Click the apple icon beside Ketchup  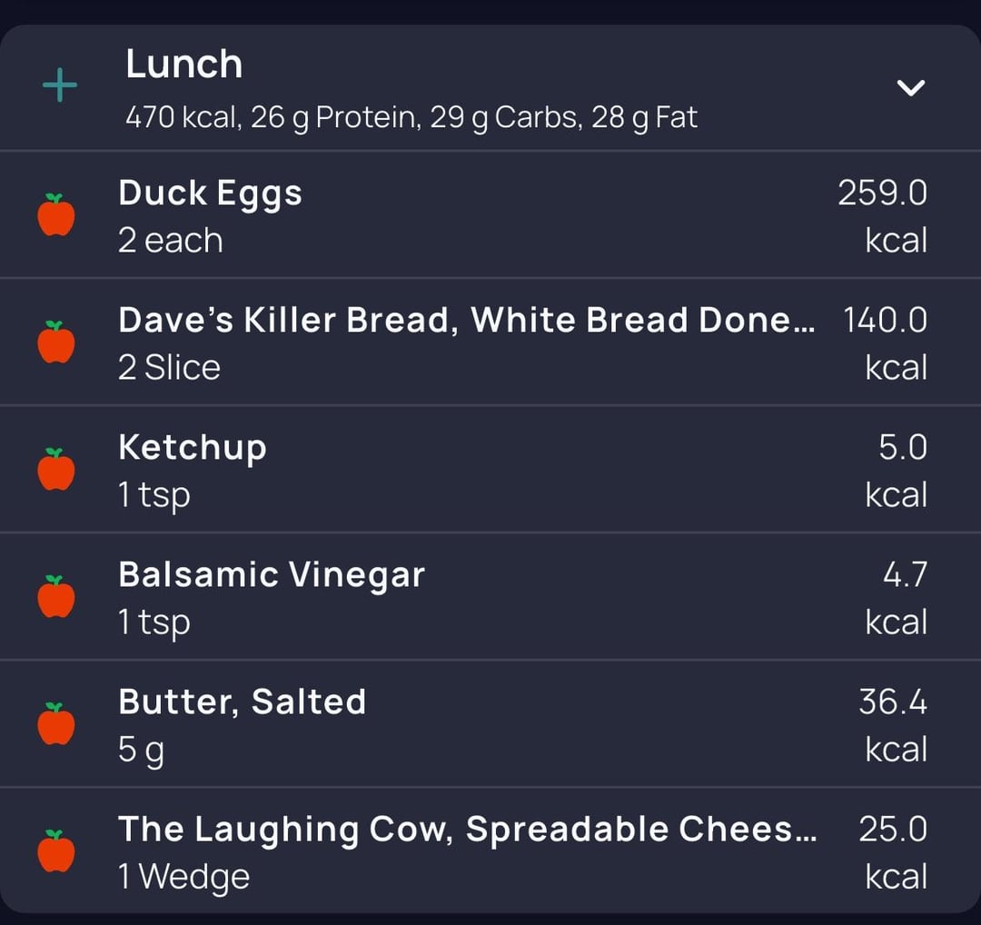pyautogui.click(x=56, y=470)
